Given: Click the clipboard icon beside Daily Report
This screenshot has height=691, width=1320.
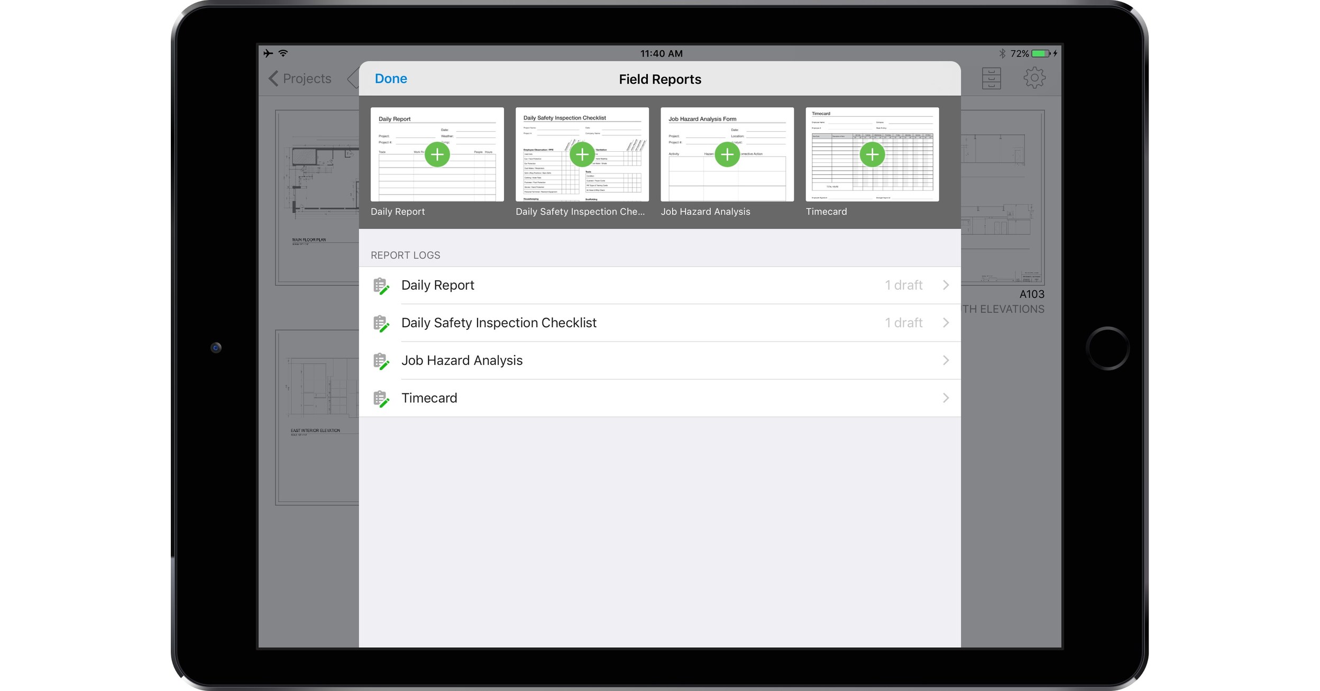Looking at the screenshot, I should tap(382, 285).
